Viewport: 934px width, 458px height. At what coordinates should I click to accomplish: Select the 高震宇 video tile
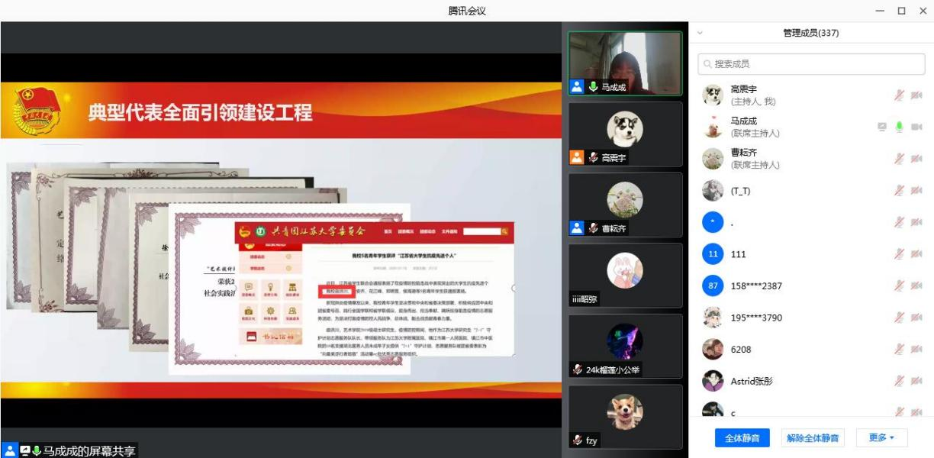click(626, 134)
